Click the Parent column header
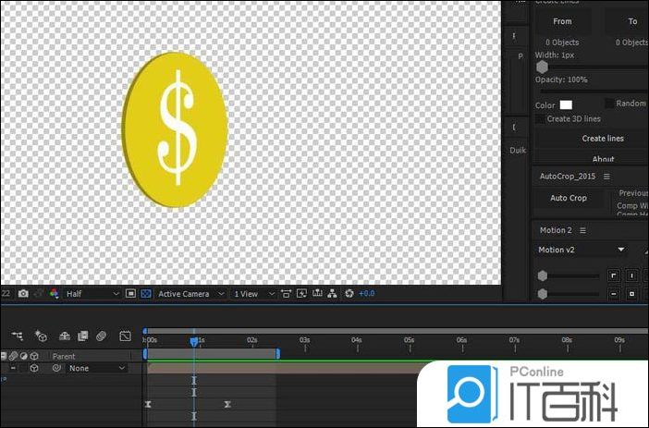 coord(64,356)
